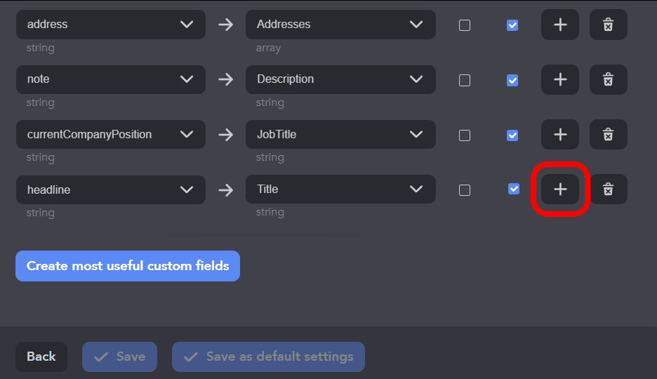Delete the note mapping row
This screenshot has width=657, height=379.
pyautogui.click(x=608, y=79)
